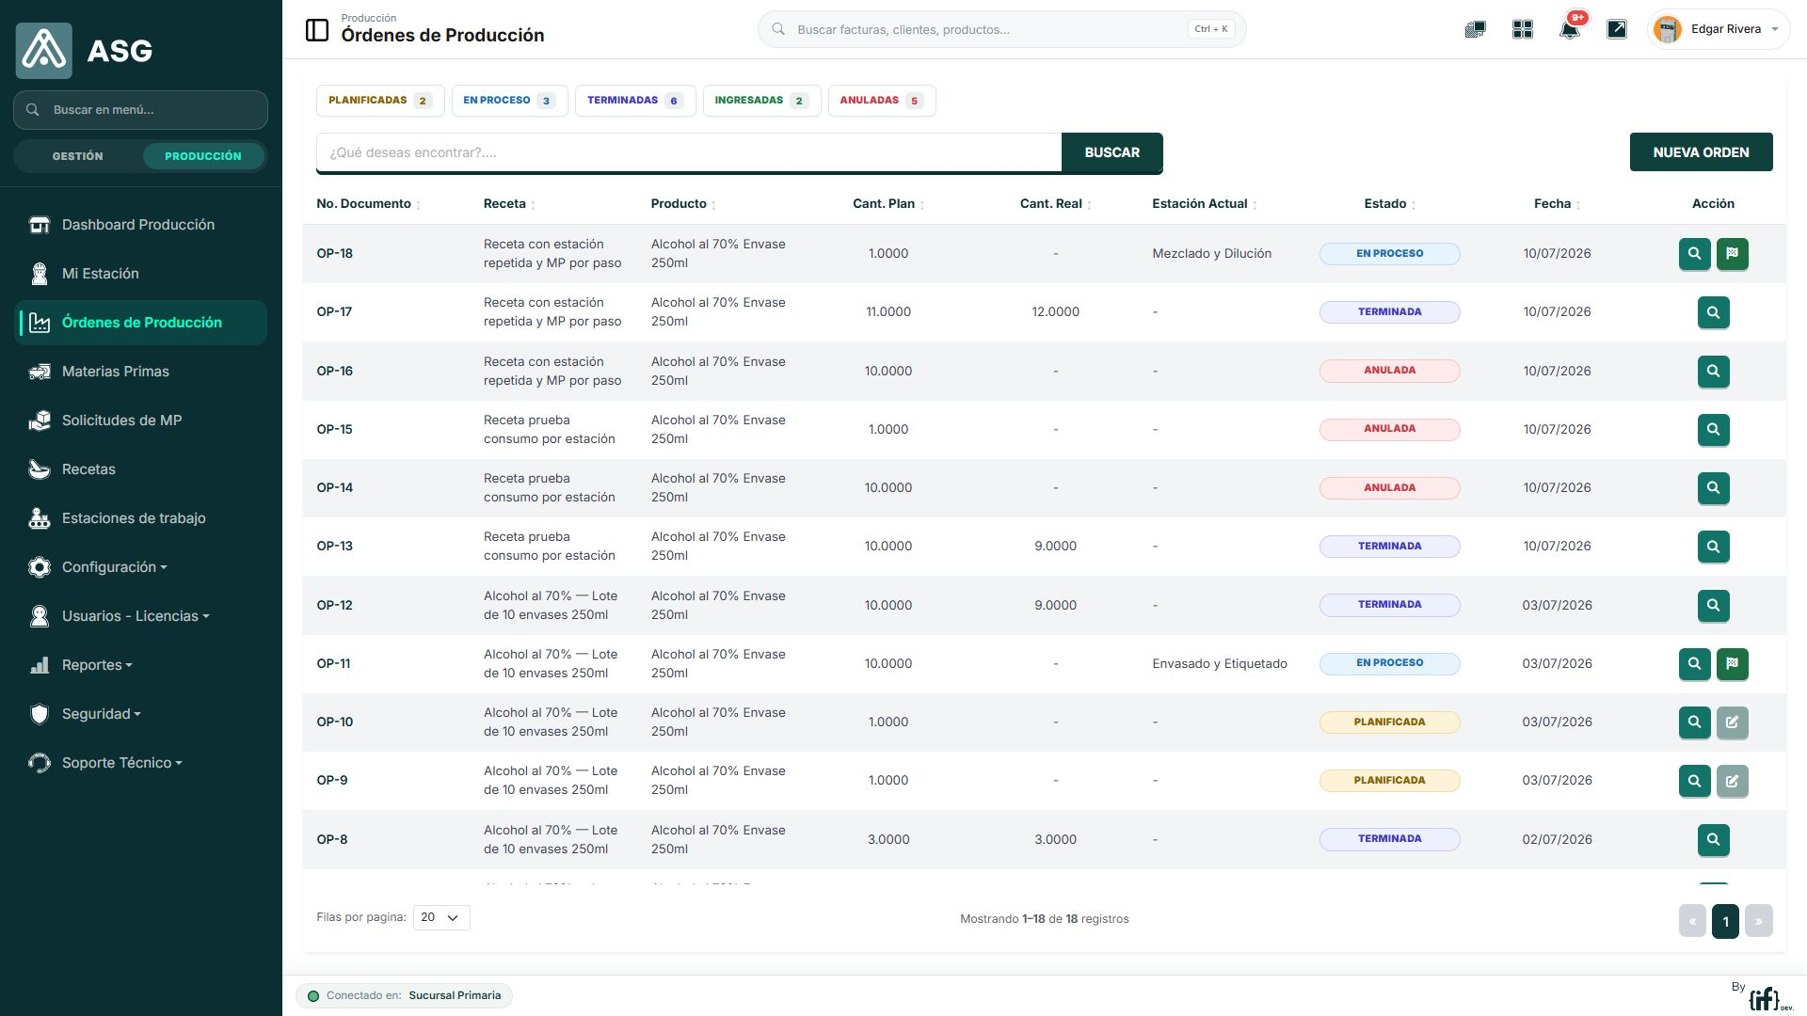Expand the Configuración menu
The height and width of the screenshot is (1016, 1807).
click(141, 567)
